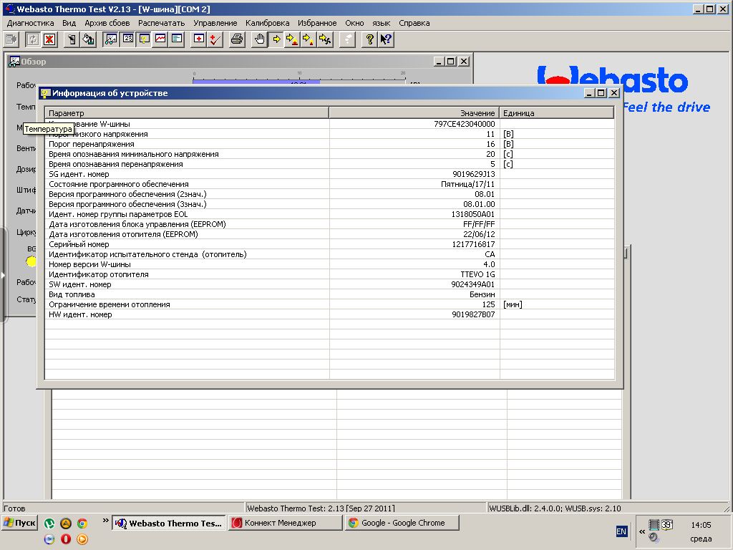
Task: Click the plain yellow arrow toolbar icon
Action: pos(276,40)
